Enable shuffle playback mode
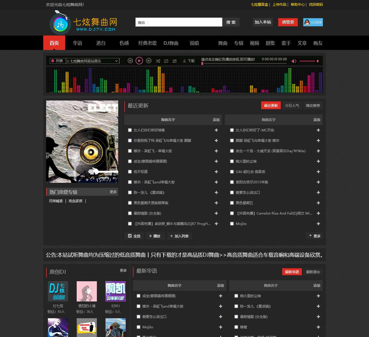The height and width of the screenshot is (337, 369). coord(158,61)
